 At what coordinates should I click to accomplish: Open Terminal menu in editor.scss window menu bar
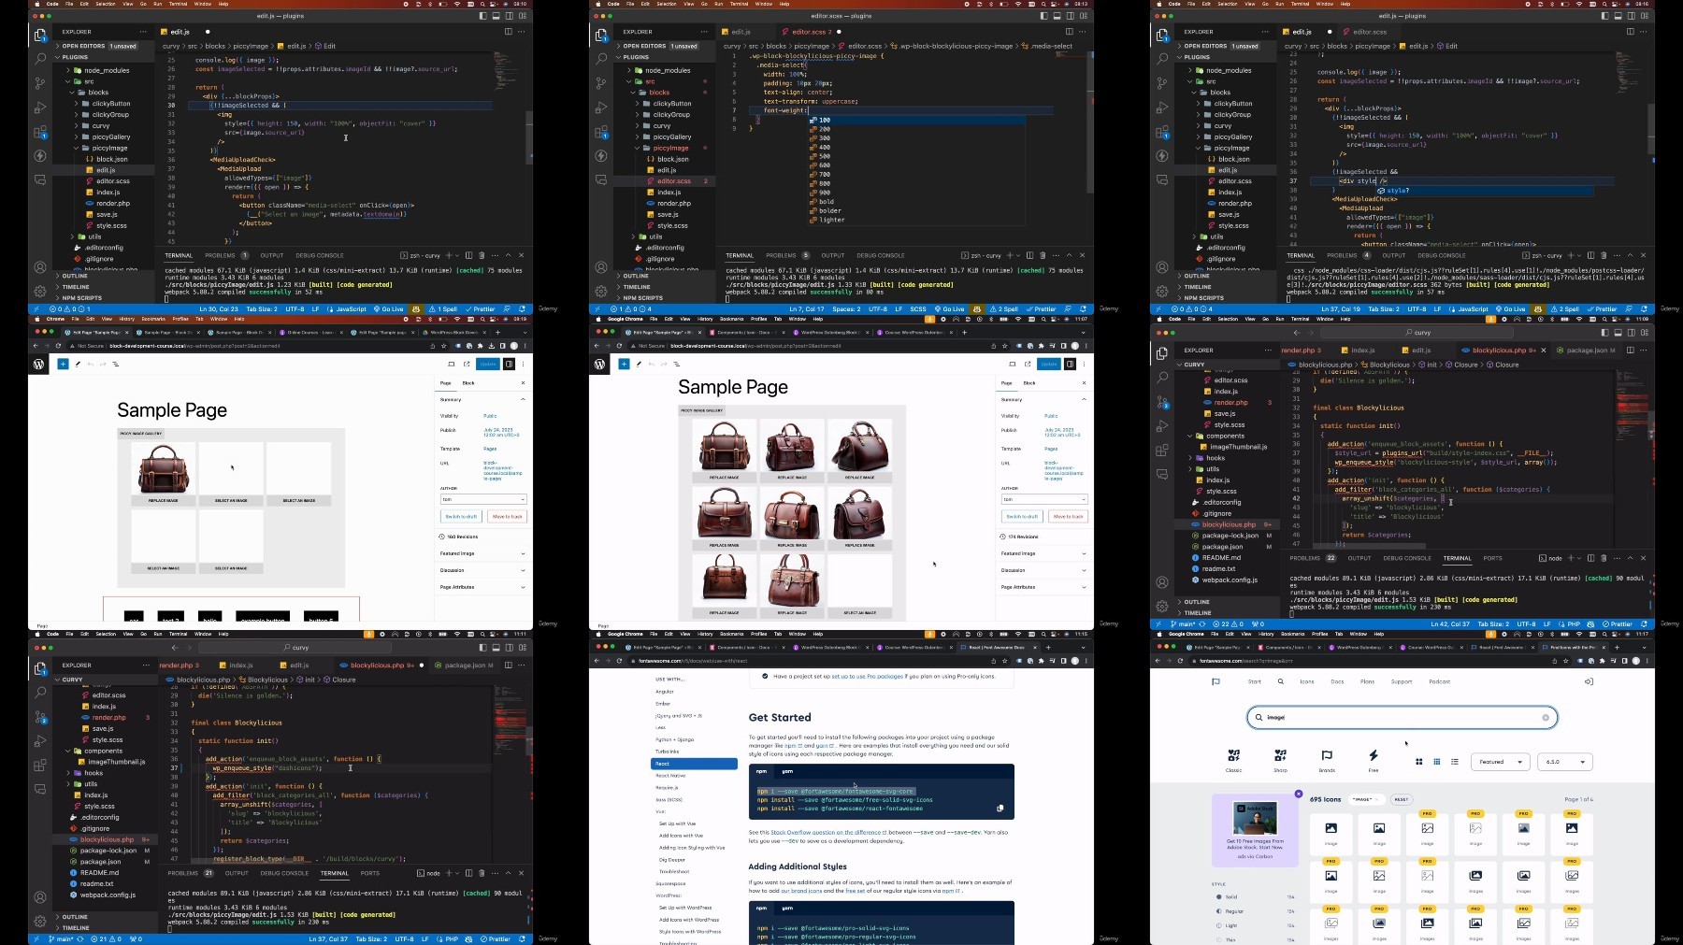[740, 4]
